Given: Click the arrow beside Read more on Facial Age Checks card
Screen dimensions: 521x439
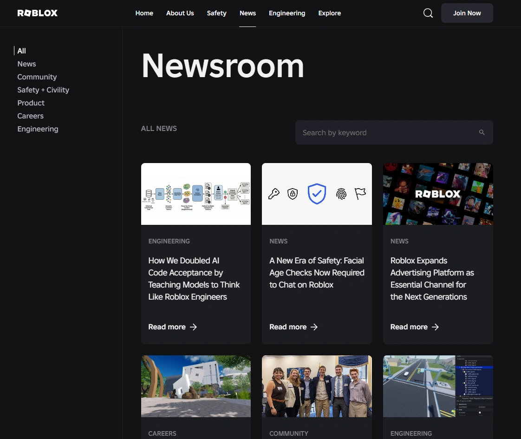Looking at the screenshot, I should tap(314, 327).
